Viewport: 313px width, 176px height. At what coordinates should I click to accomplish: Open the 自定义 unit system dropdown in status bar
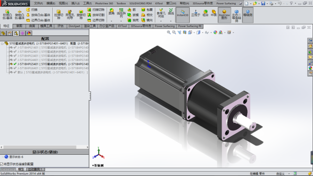(289, 174)
